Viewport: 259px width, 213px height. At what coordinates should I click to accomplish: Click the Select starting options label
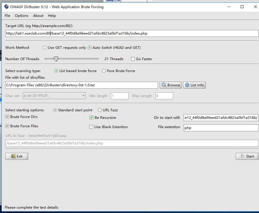coord(25,110)
